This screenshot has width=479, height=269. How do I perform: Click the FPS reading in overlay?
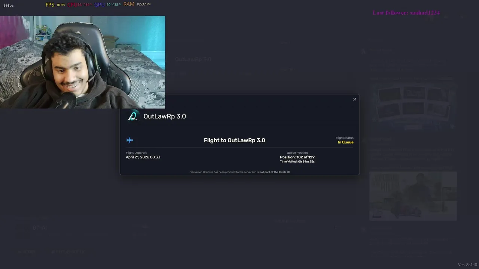(x=55, y=4)
